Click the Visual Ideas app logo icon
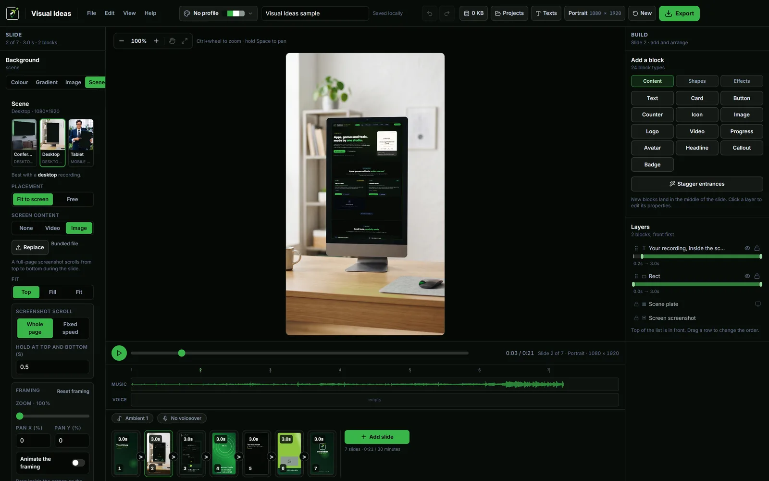 pyautogui.click(x=12, y=13)
